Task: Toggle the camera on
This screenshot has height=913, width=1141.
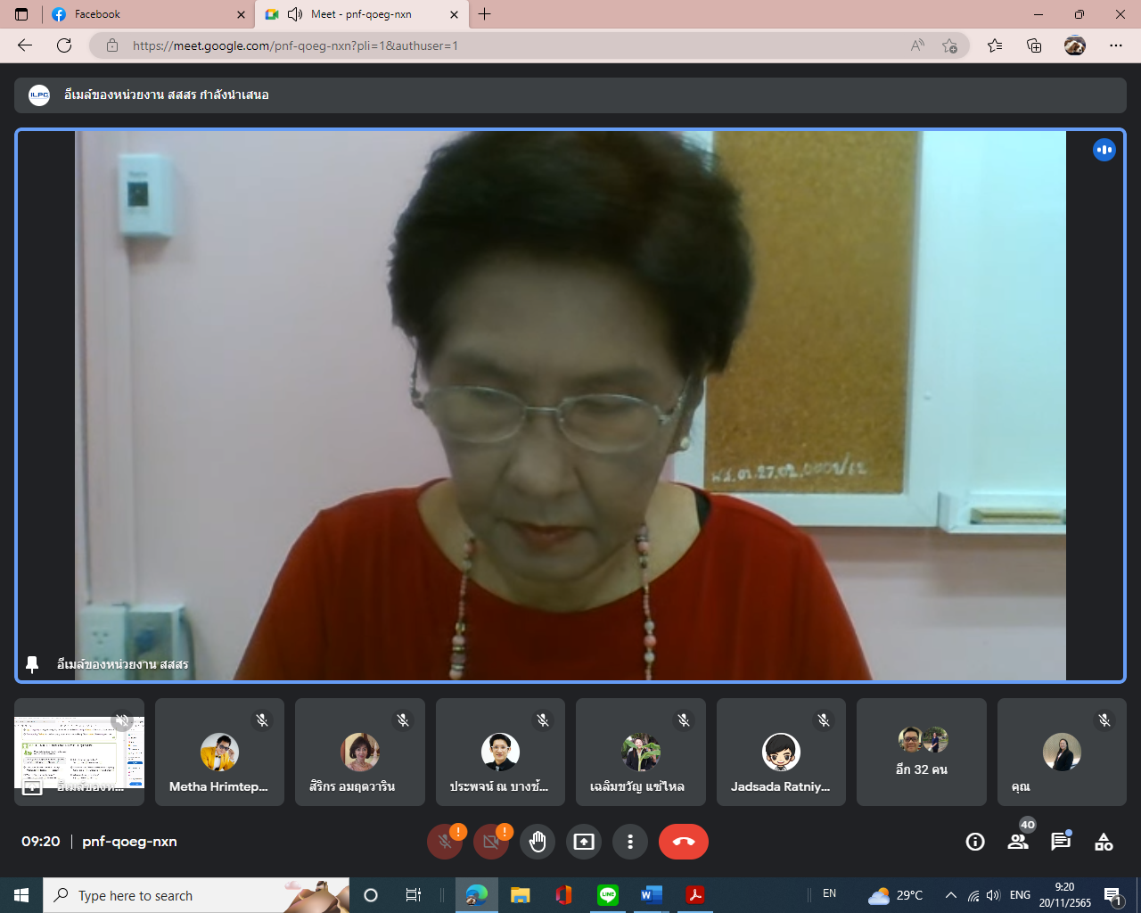Action: tap(491, 842)
